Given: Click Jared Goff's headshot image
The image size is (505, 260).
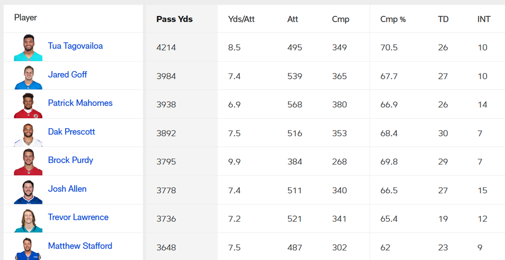Looking at the screenshot, I should pos(28,76).
